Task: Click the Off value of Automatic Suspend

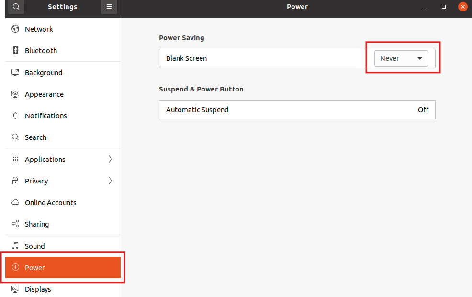Action: point(423,110)
